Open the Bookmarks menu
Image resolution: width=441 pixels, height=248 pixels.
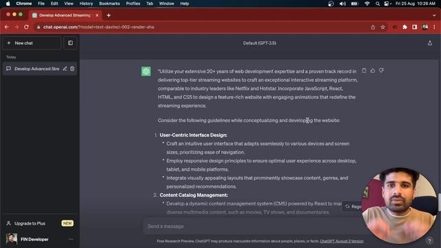click(110, 3)
